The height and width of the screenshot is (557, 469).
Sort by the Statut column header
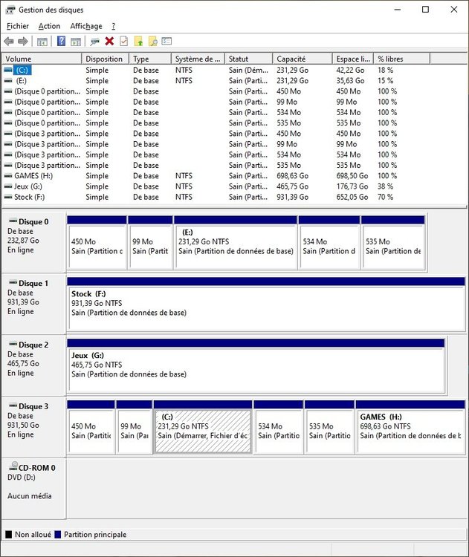pos(248,59)
